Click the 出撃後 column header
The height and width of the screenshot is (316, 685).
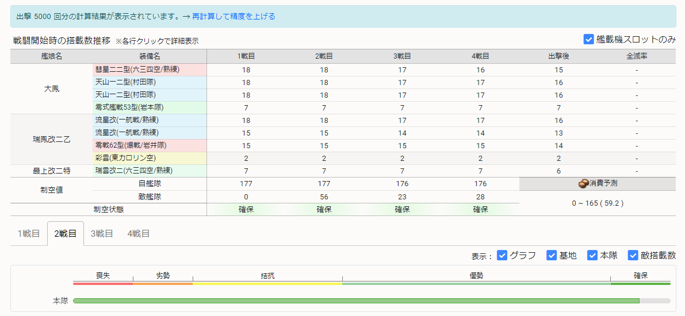point(558,56)
